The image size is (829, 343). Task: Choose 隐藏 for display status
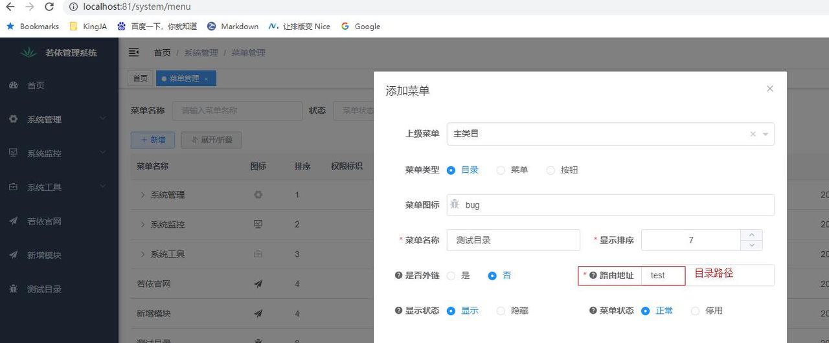pyautogui.click(x=501, y=311)
